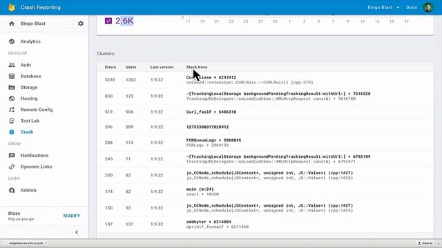Click the Stack trace column header
The width and height of the screenshot is (442, 248).
click(x=197, y=68)
